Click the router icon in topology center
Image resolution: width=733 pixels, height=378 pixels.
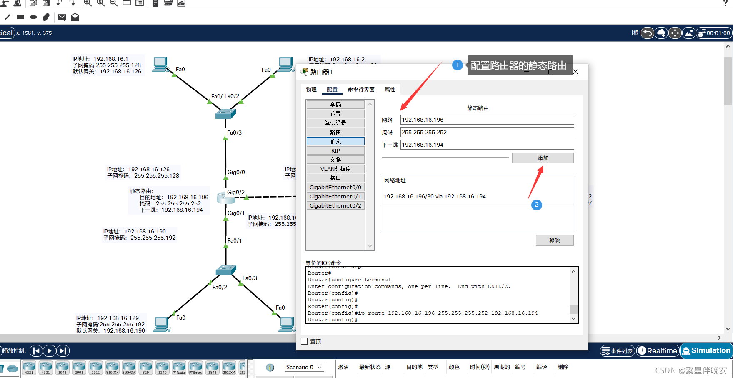[x=226, y=198]
